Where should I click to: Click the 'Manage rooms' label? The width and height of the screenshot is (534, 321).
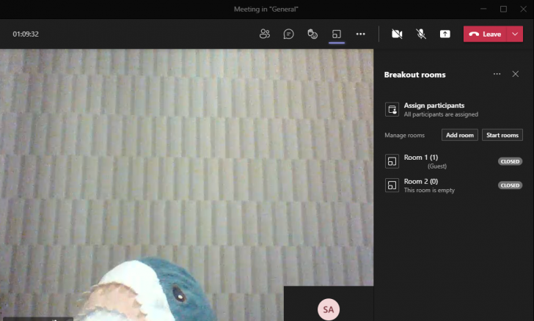405,135
